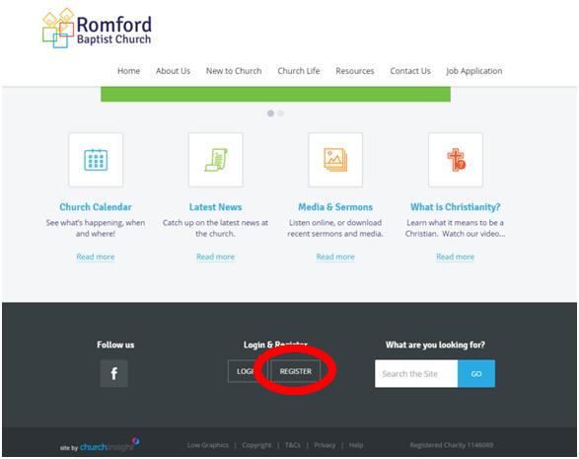579x459 pixels.
Task: Focus the Search the Site field
Action: (416, 374)
